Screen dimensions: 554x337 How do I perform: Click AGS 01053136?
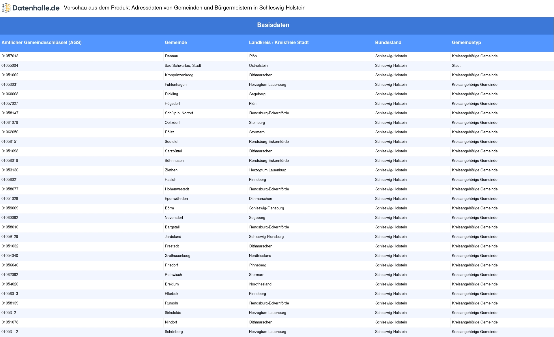tap(10, 170)
